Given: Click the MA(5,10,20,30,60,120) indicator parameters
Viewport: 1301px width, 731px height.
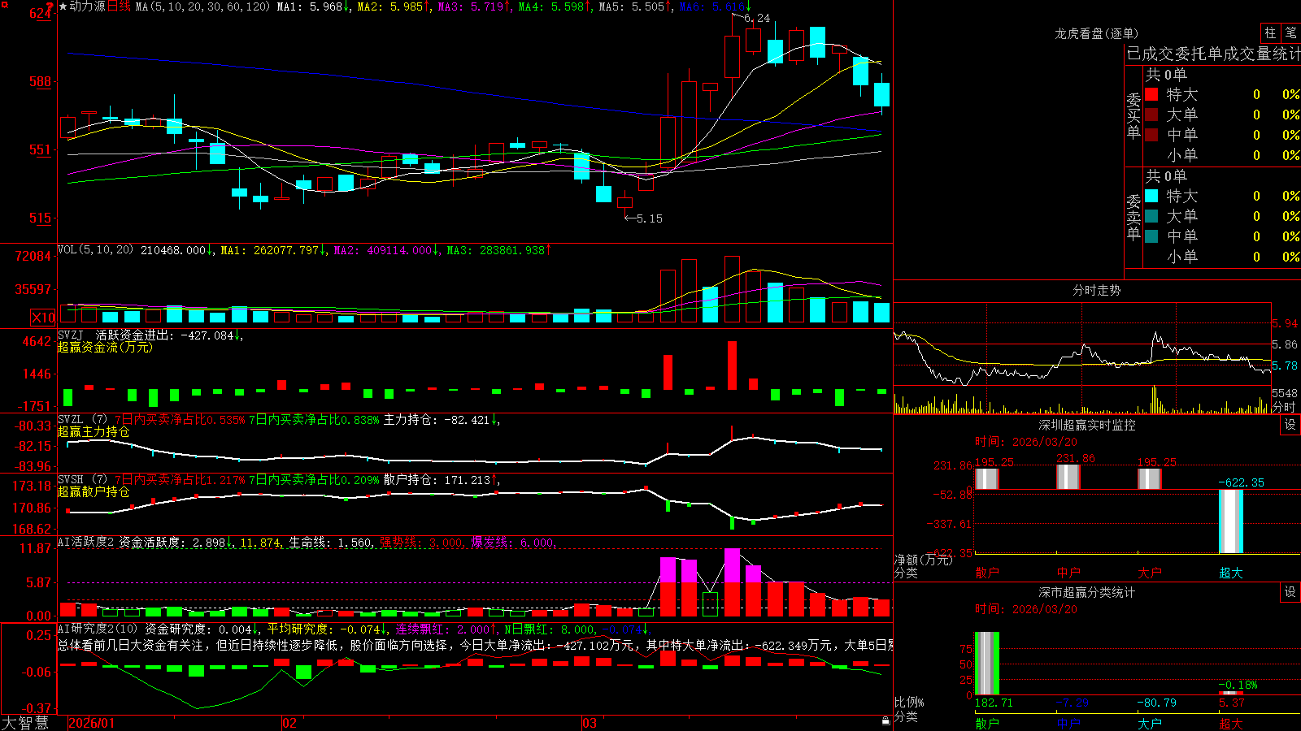Looking at the screenshot, I should (x=202, y=6).
